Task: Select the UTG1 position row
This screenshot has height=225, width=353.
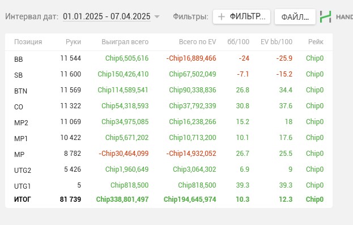Action: click(169, 185)
